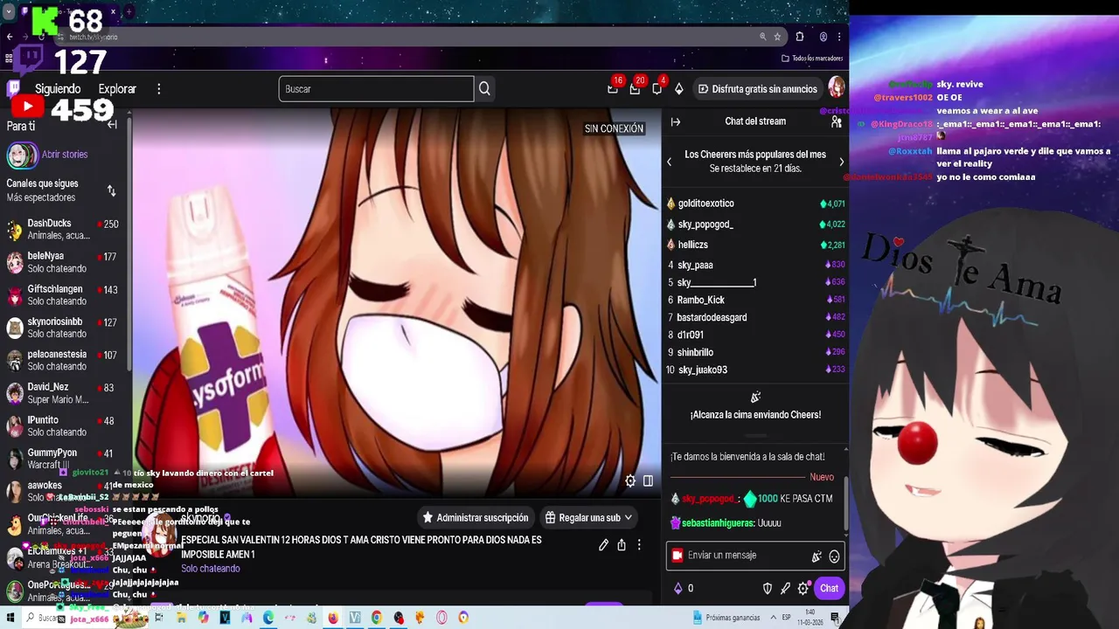The image size is (1119, 629).
Task: Click Próximas ganancias in the taskbar
Action: pos(726,618)
